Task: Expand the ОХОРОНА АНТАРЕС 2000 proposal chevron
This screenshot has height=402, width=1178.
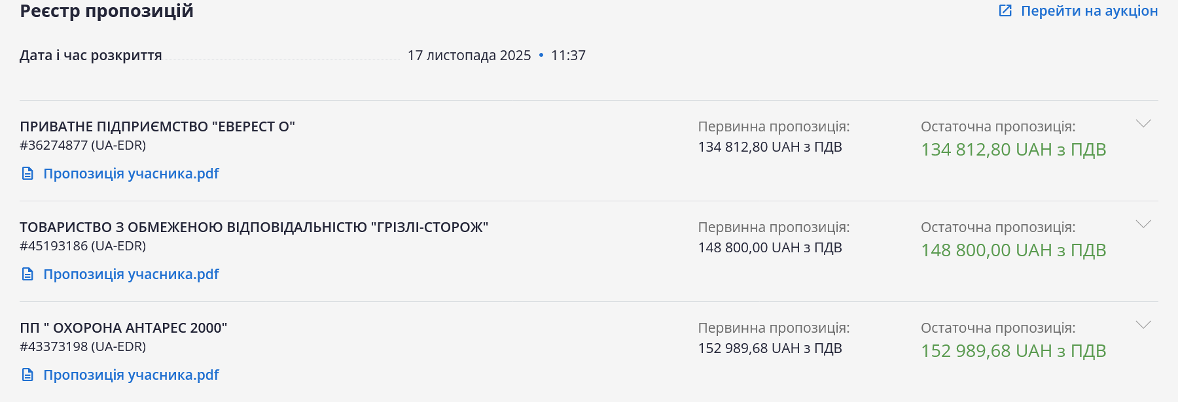Action: pyautogui.click(x=1143, y=325)
